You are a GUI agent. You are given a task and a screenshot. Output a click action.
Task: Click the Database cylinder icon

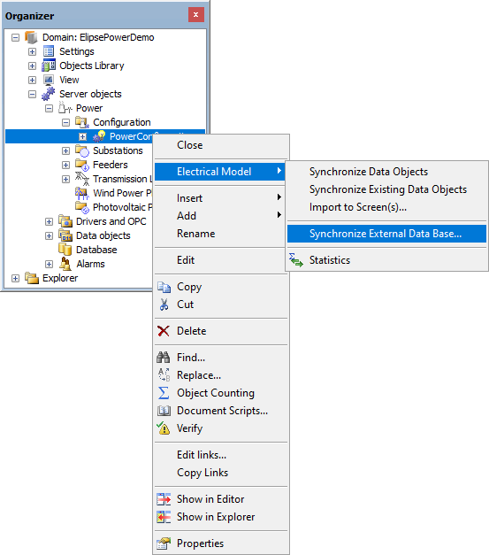tap(65, 250)
